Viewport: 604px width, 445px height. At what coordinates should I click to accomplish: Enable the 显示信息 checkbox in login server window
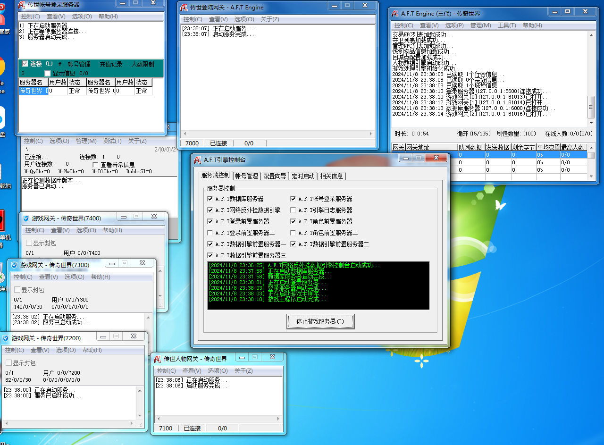[x=47, y=73]
